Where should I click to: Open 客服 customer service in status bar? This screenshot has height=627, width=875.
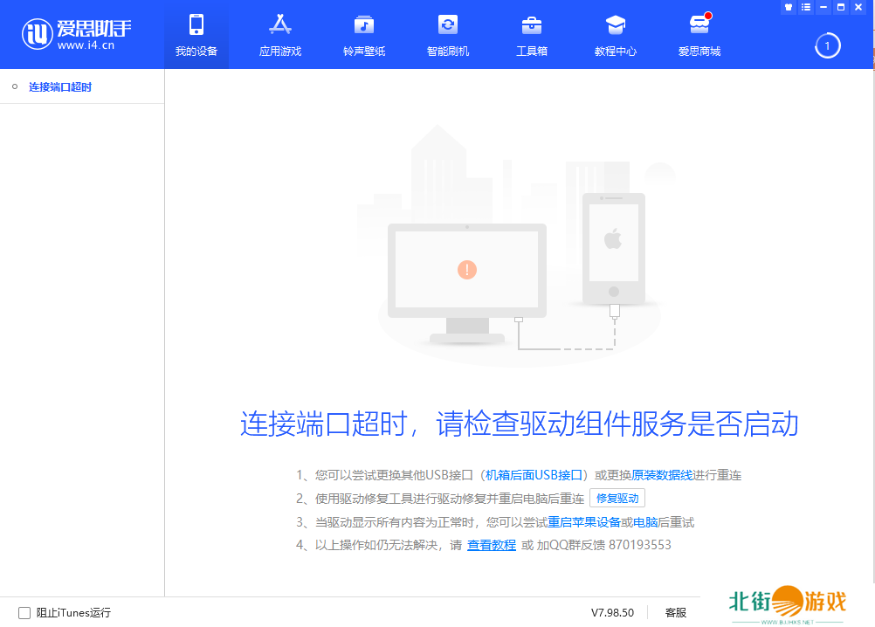[675, 613]
